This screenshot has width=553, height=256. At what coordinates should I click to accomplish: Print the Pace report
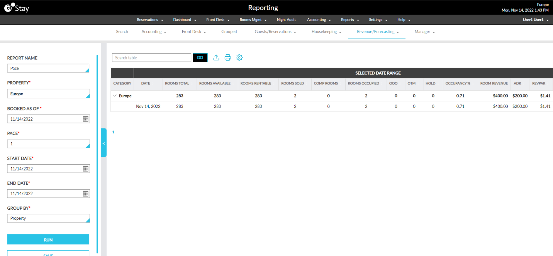click(227, 57)
